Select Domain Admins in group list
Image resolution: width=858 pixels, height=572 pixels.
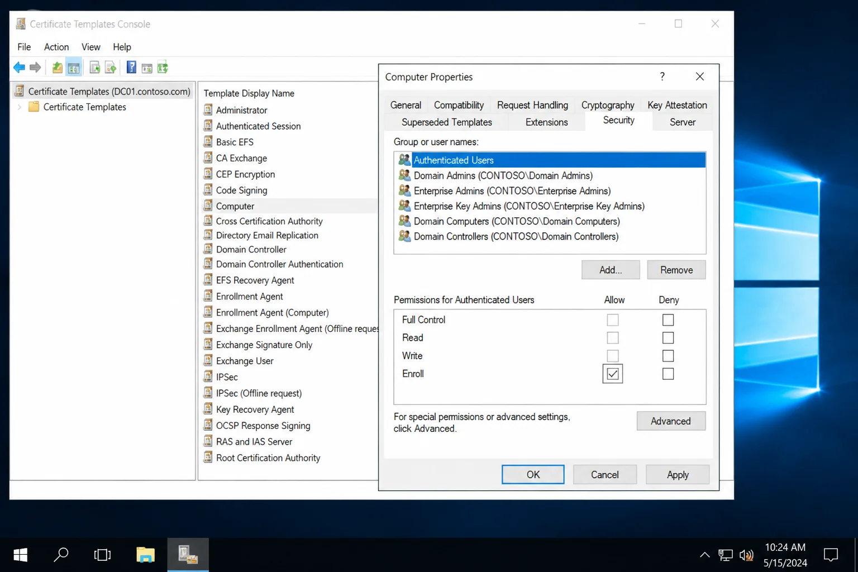(550, 175)
